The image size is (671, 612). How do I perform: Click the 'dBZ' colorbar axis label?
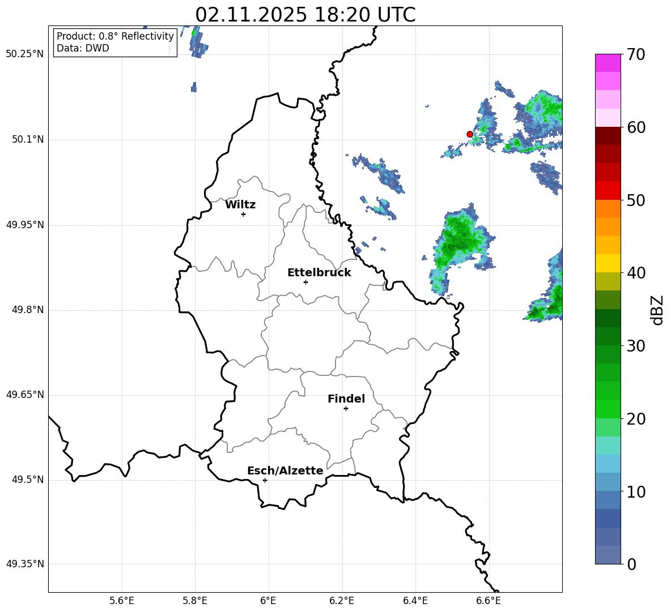[x=657, y=310]
